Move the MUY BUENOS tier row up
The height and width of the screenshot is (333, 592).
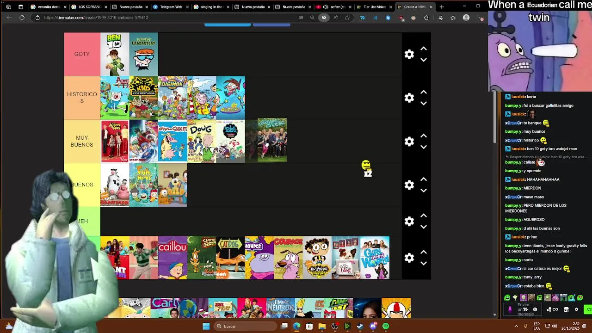tap(423, 136)
